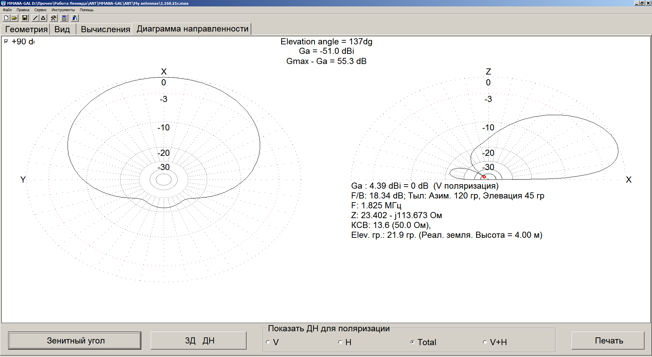Open the calculator toolbar icon
The width and height of the screenshot is (652, 357).
[x=64, y=18]
